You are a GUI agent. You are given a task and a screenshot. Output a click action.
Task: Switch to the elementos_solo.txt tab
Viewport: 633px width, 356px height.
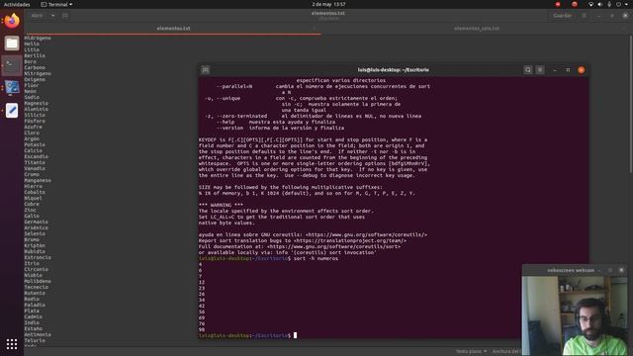[477, 29]
